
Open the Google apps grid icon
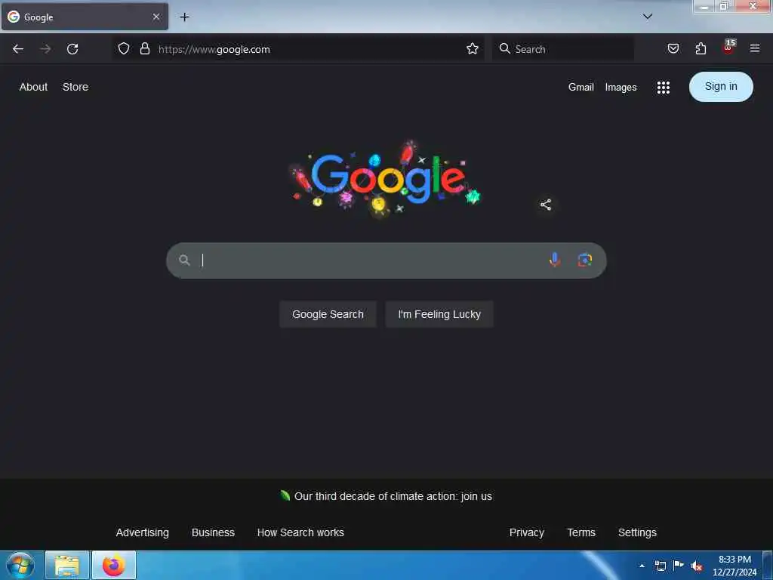663,88
